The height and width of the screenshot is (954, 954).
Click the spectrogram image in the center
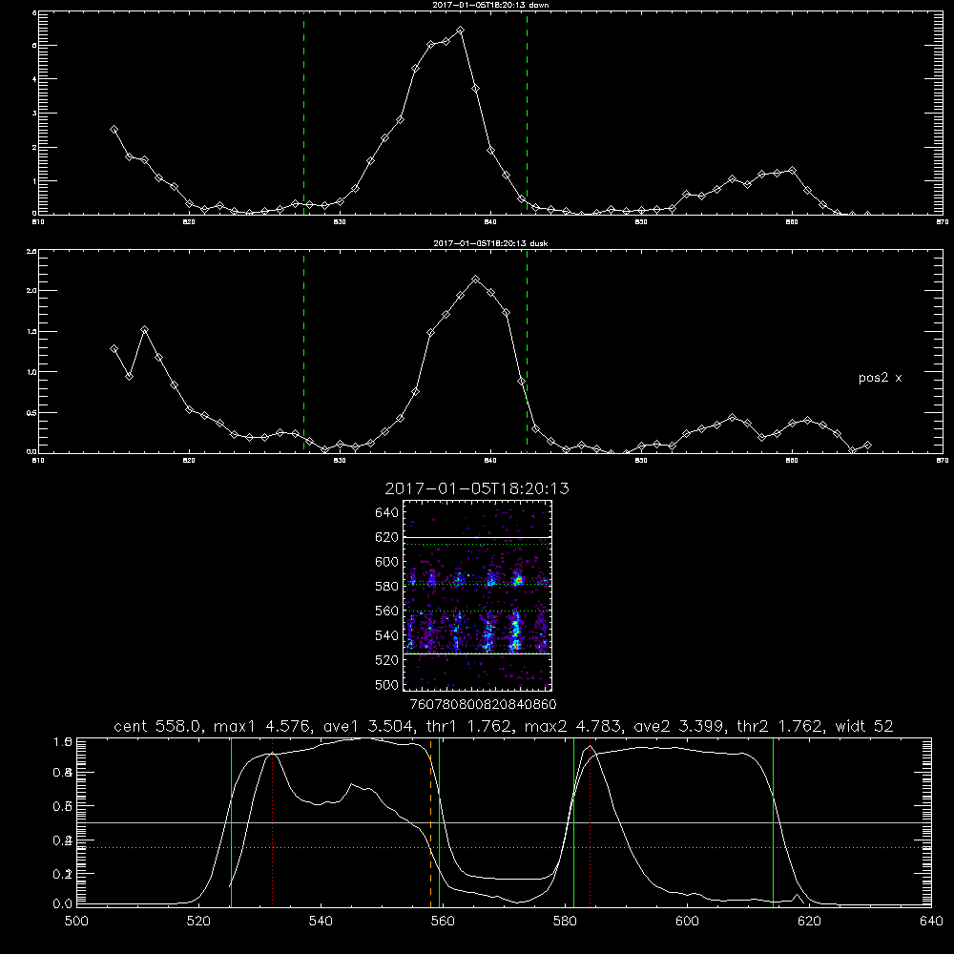[477, 595]
